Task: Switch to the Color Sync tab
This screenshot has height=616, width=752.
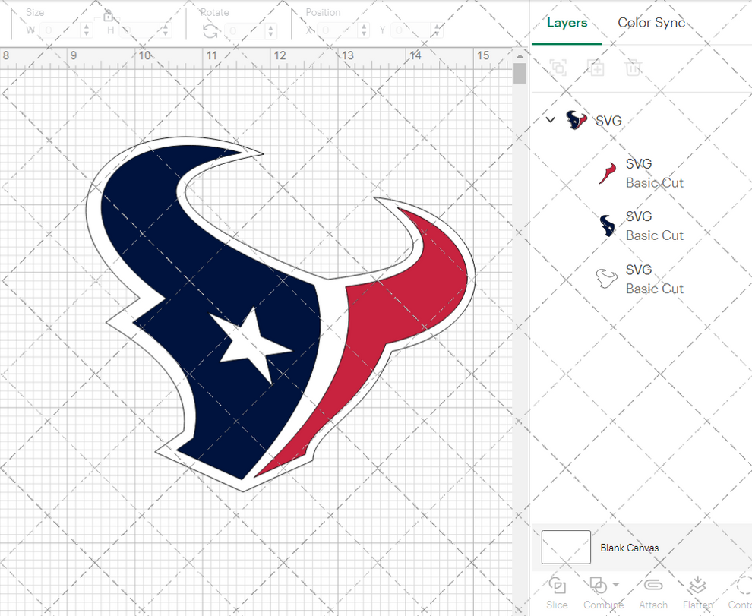Action: pos(651,23)
